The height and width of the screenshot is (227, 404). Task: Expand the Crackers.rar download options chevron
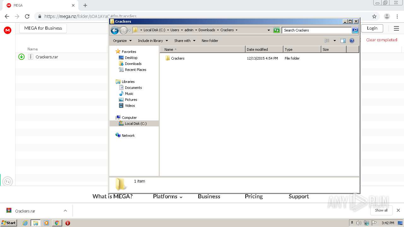pyautogui.click(x=65, y=211)
